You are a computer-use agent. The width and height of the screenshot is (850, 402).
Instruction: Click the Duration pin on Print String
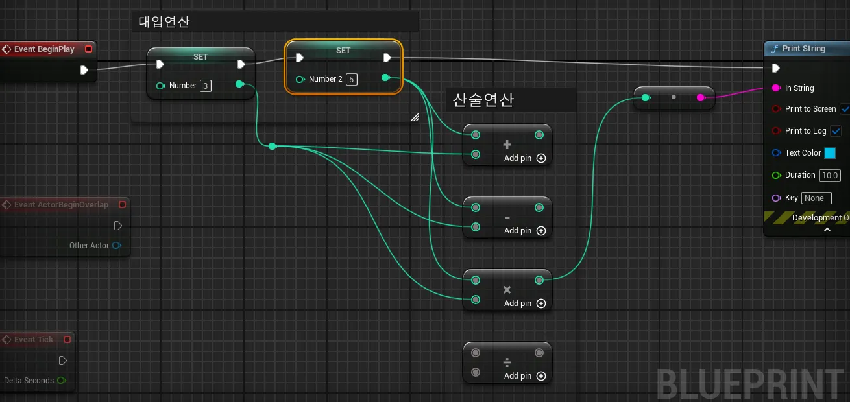point(776,175)
